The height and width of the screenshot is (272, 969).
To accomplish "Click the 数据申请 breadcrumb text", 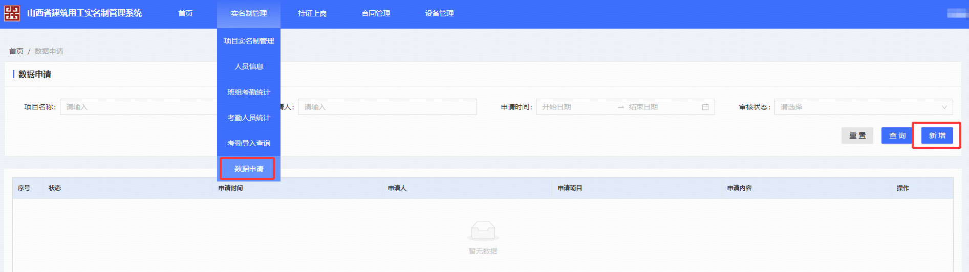I will pyautogui.click(x=49, y=51).
